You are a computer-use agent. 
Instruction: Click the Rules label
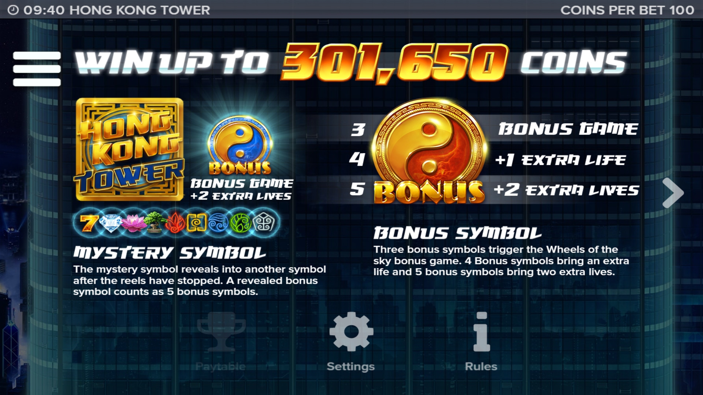click(x=481, y=366)
